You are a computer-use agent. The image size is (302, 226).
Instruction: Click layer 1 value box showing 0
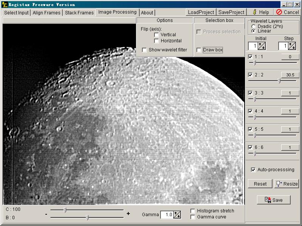tap(290, 57)
